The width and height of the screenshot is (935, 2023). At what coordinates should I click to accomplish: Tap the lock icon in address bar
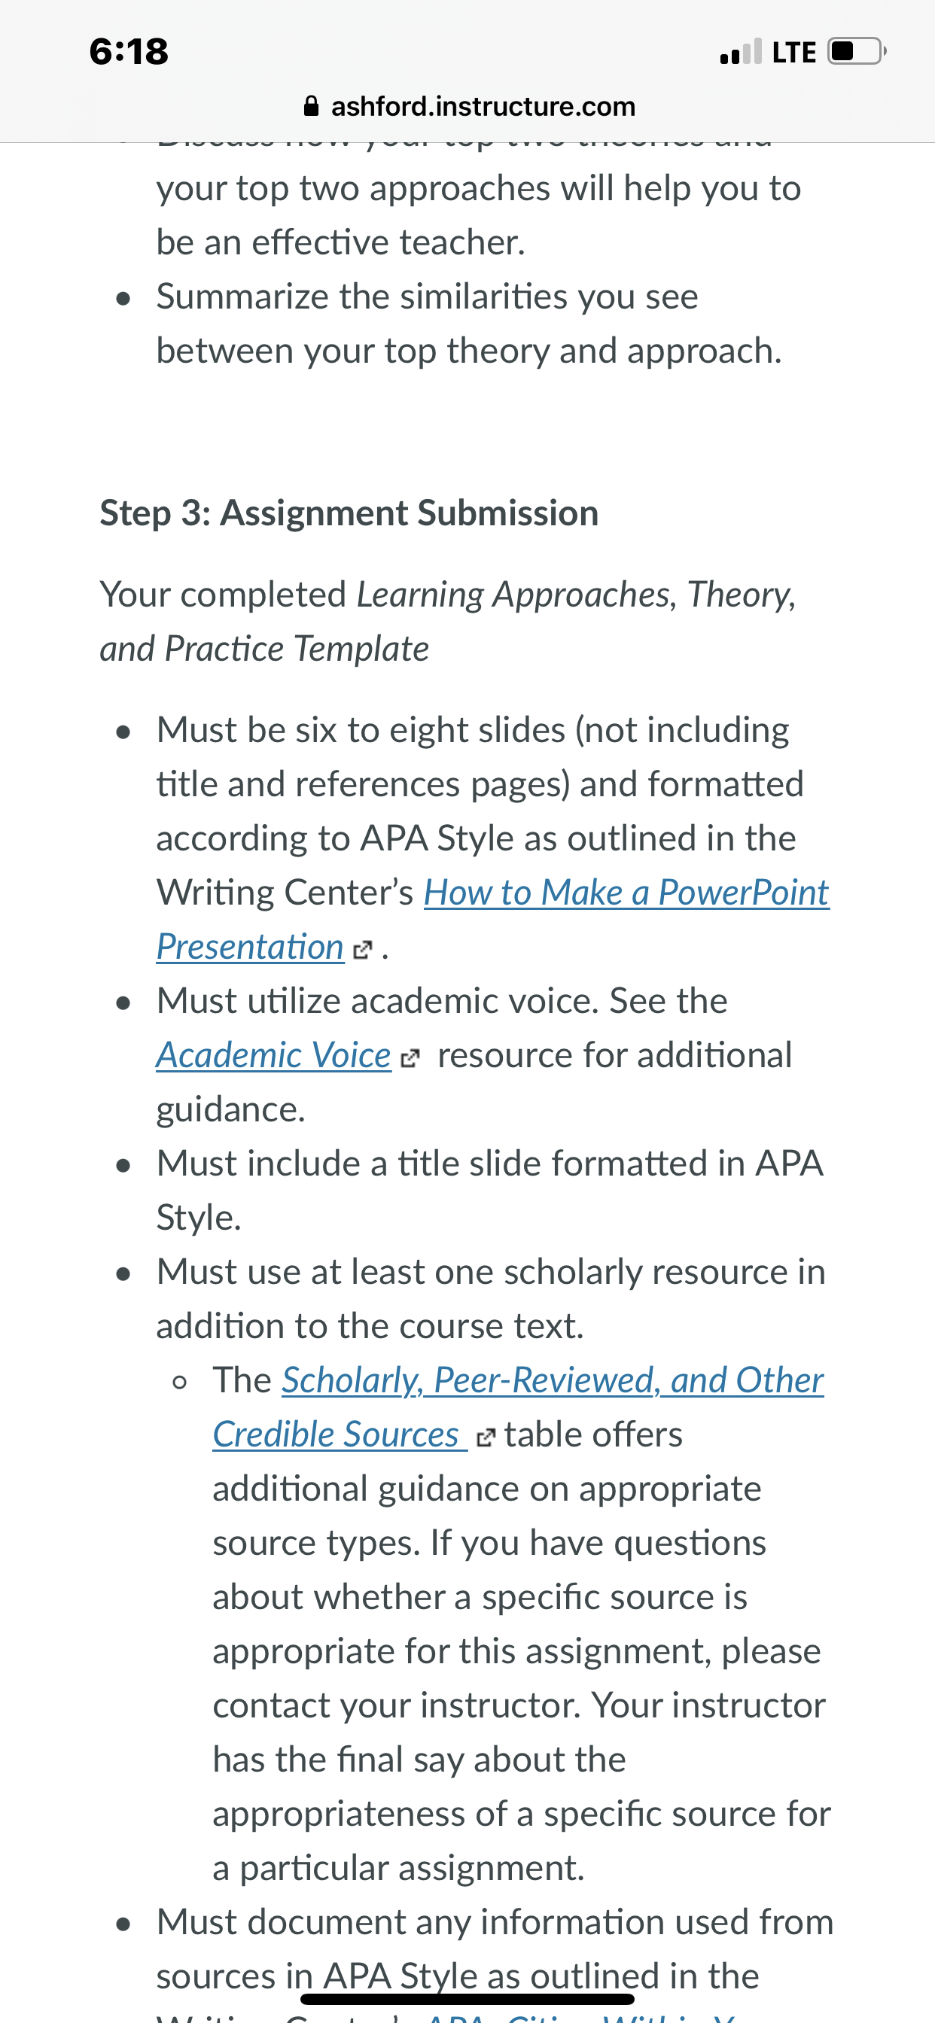click(x=311, y=106)
